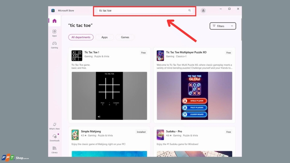Open the Simple Mahjong title
The width and height of the screenshot is (290, 163).
pyautogui.click(x=91, y=131)
